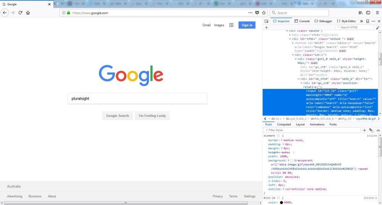
Task: Open the black #000 color swatch
Action: 282,203
